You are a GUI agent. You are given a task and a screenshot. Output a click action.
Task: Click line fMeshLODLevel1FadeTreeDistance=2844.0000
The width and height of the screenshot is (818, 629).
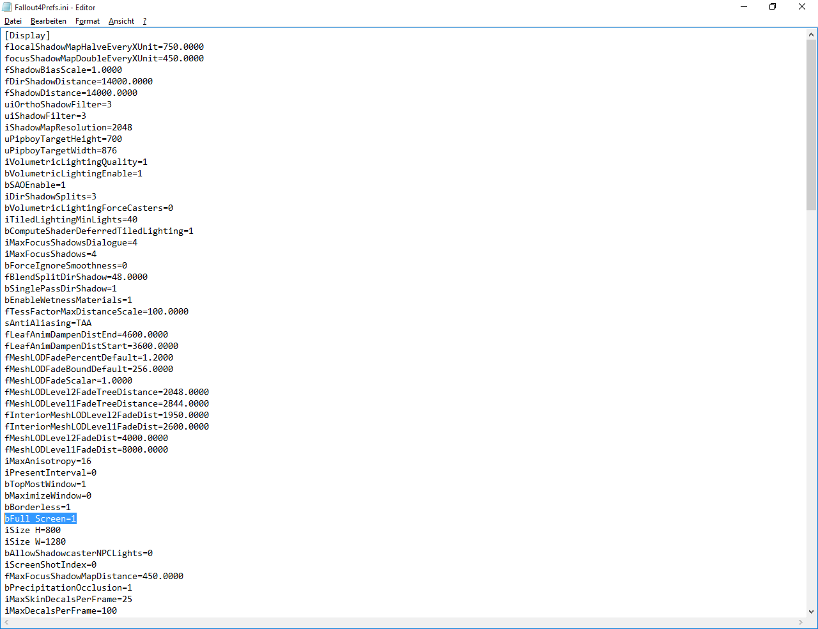click(x=107, y=403)
